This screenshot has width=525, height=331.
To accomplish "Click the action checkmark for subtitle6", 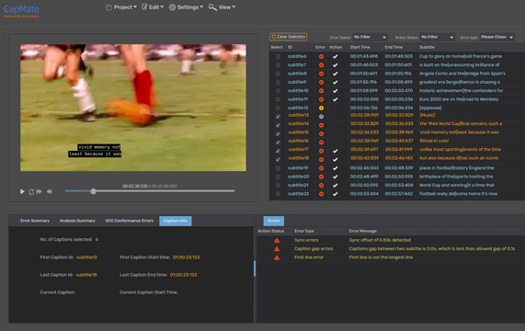I will 336,57.
